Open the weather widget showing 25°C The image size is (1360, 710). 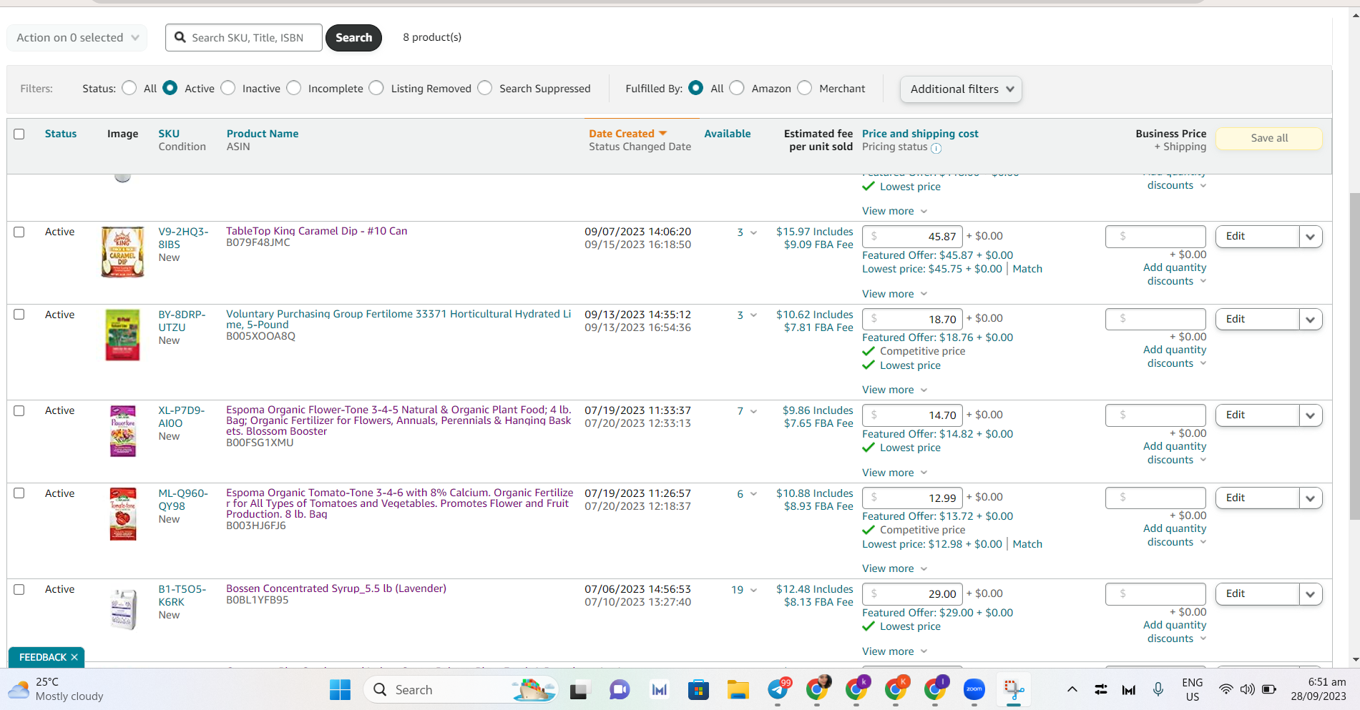(x=56, y=689)
